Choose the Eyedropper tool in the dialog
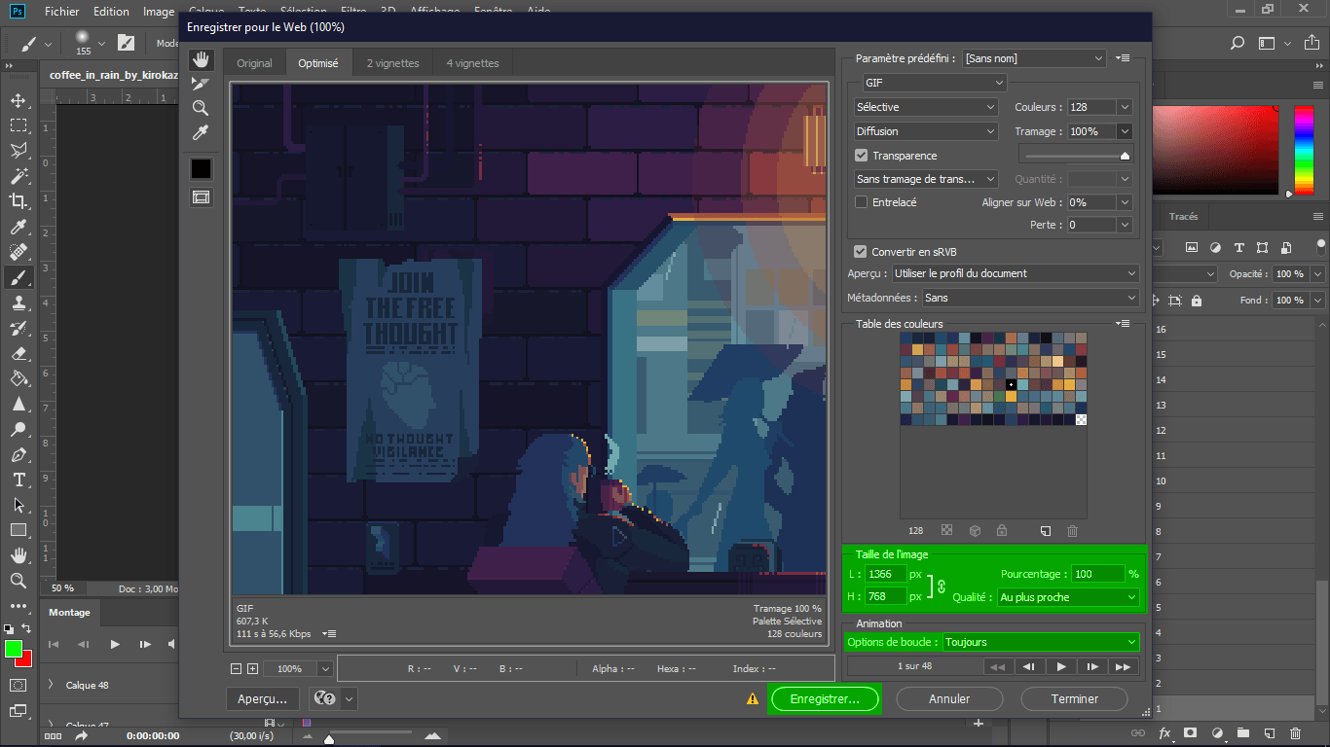 coord(201,132)
